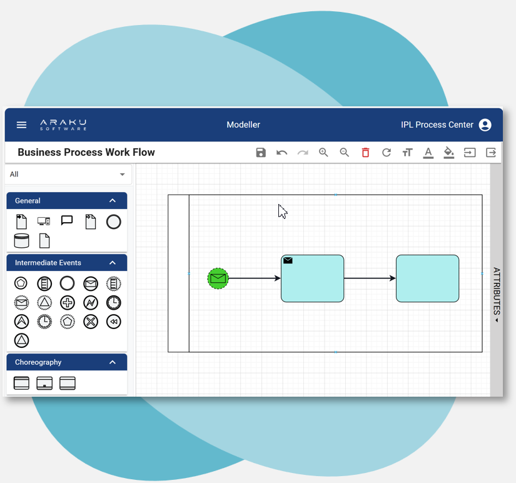The height and width of the screenshot is (483, 516).
Task: Select the compensation rewind event shape
Action: click(113, 322)
